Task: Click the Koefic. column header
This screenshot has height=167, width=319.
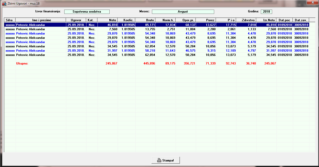Action: pos(126,20)
